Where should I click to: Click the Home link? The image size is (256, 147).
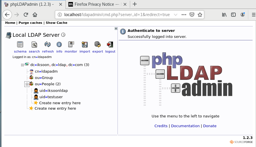pyautogui.click(x=10, y=23)
